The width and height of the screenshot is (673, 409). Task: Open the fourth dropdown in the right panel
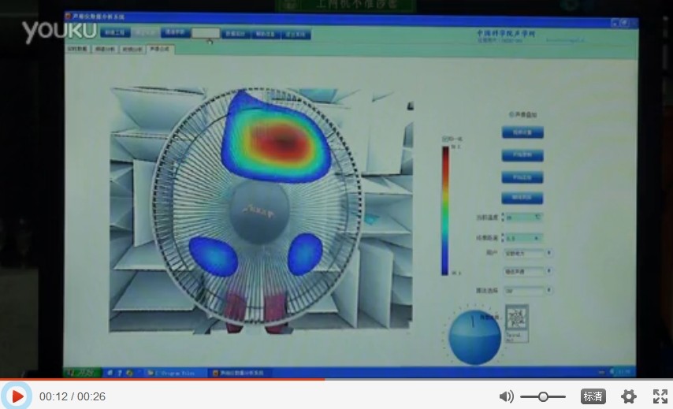pyautogui.click(x=527, y=272)
